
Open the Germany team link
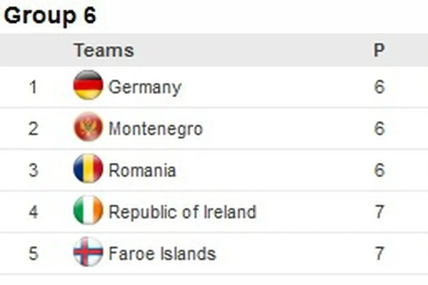pyautogui.click(x=145, y=87)
